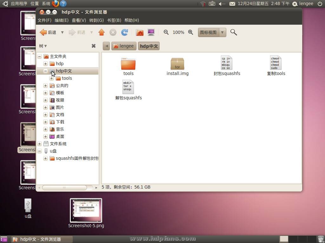Image resolution: width=325 pixels, height=243 pixels.
Task: Expand the 模板 tree node
Action: click(x=46, y=93)
